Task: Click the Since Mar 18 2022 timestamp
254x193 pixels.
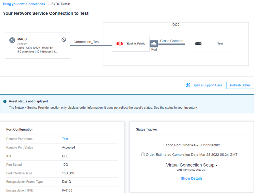Action: click(x=192, y=170)
